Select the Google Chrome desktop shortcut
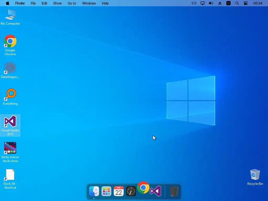Viewport: 268px width, 201px height. (x=10, y=45)
